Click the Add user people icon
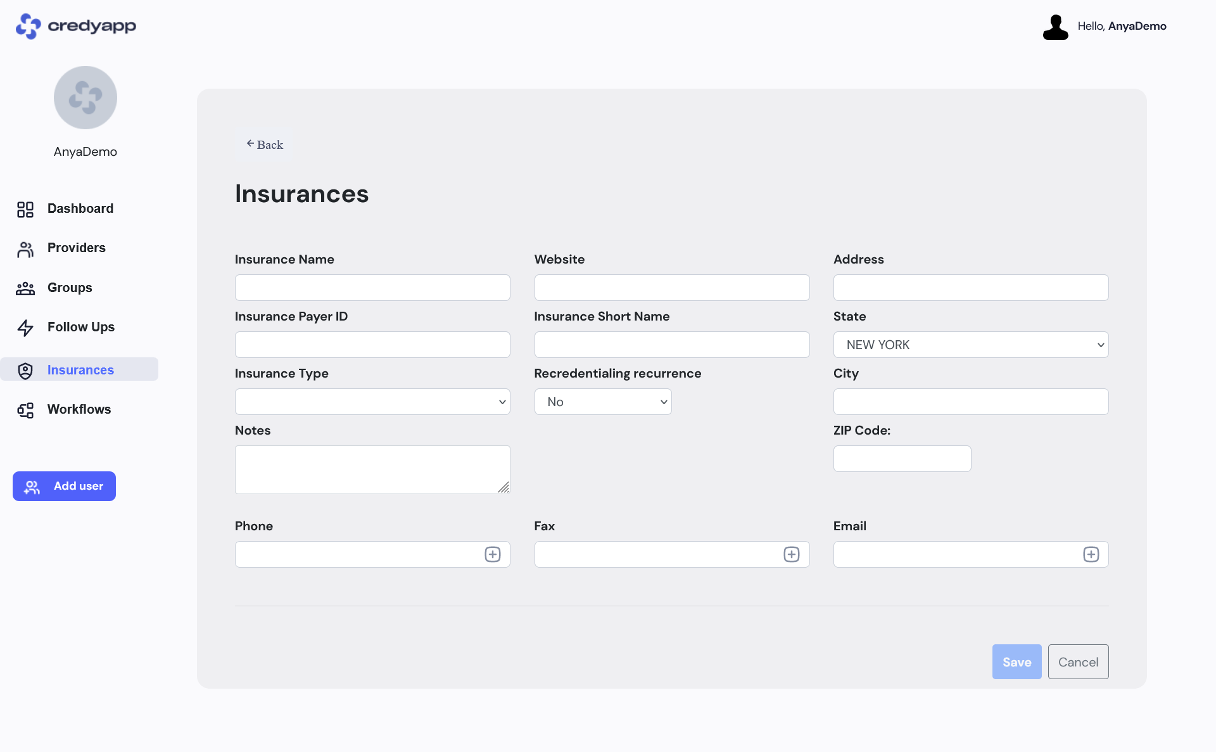This screenshot has width=1216, height=752. [x=32, y=487]
